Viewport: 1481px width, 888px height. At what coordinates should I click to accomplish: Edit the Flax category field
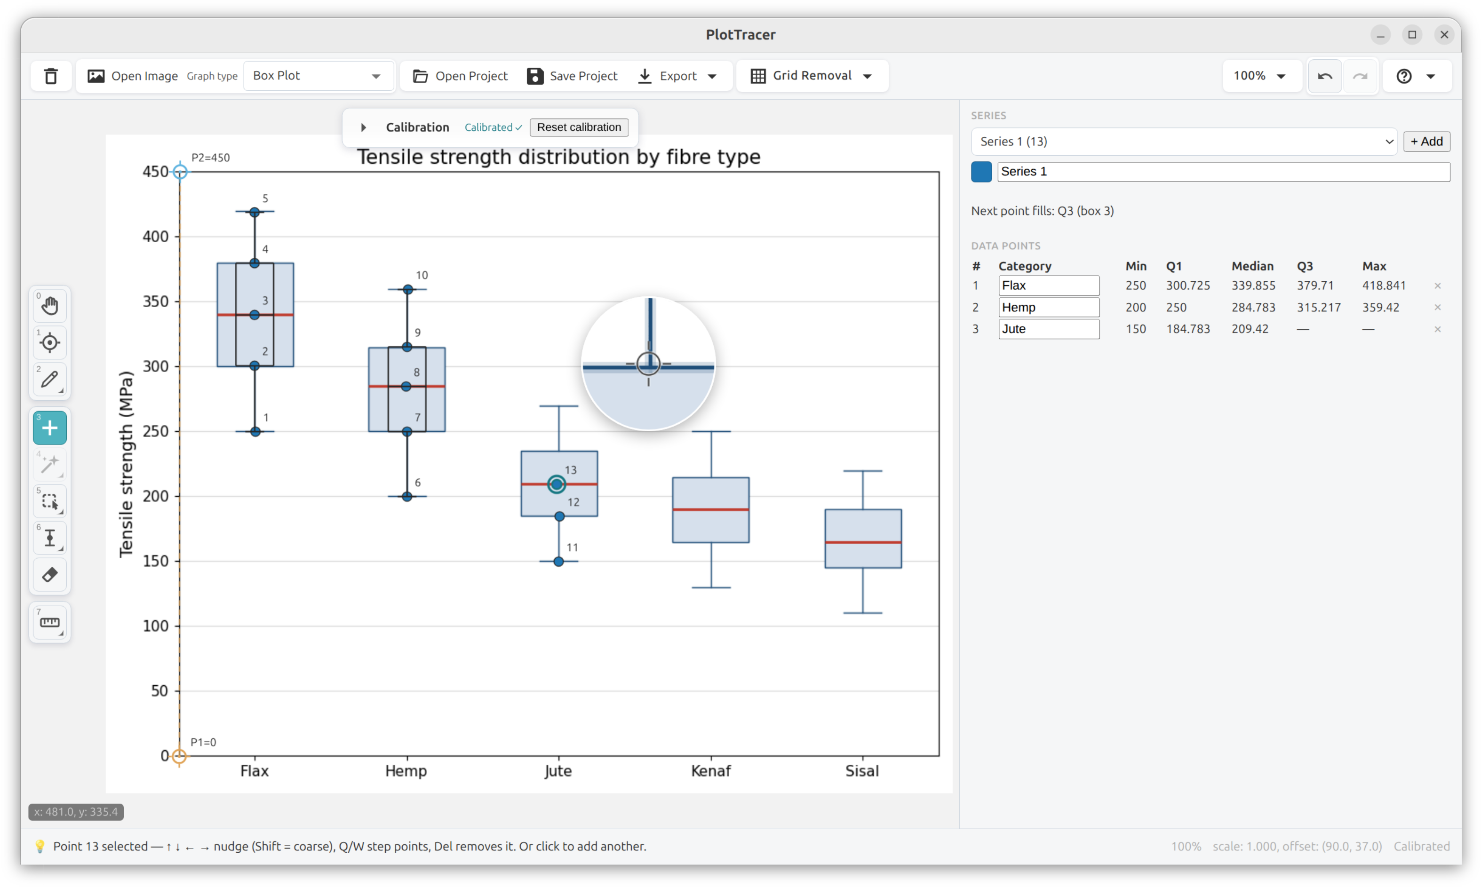1048,285
